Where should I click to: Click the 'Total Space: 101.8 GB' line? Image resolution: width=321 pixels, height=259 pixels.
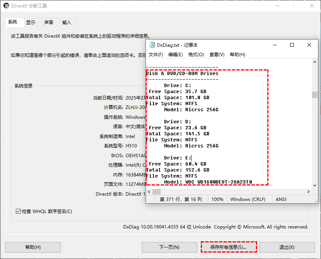coord(178,98)
